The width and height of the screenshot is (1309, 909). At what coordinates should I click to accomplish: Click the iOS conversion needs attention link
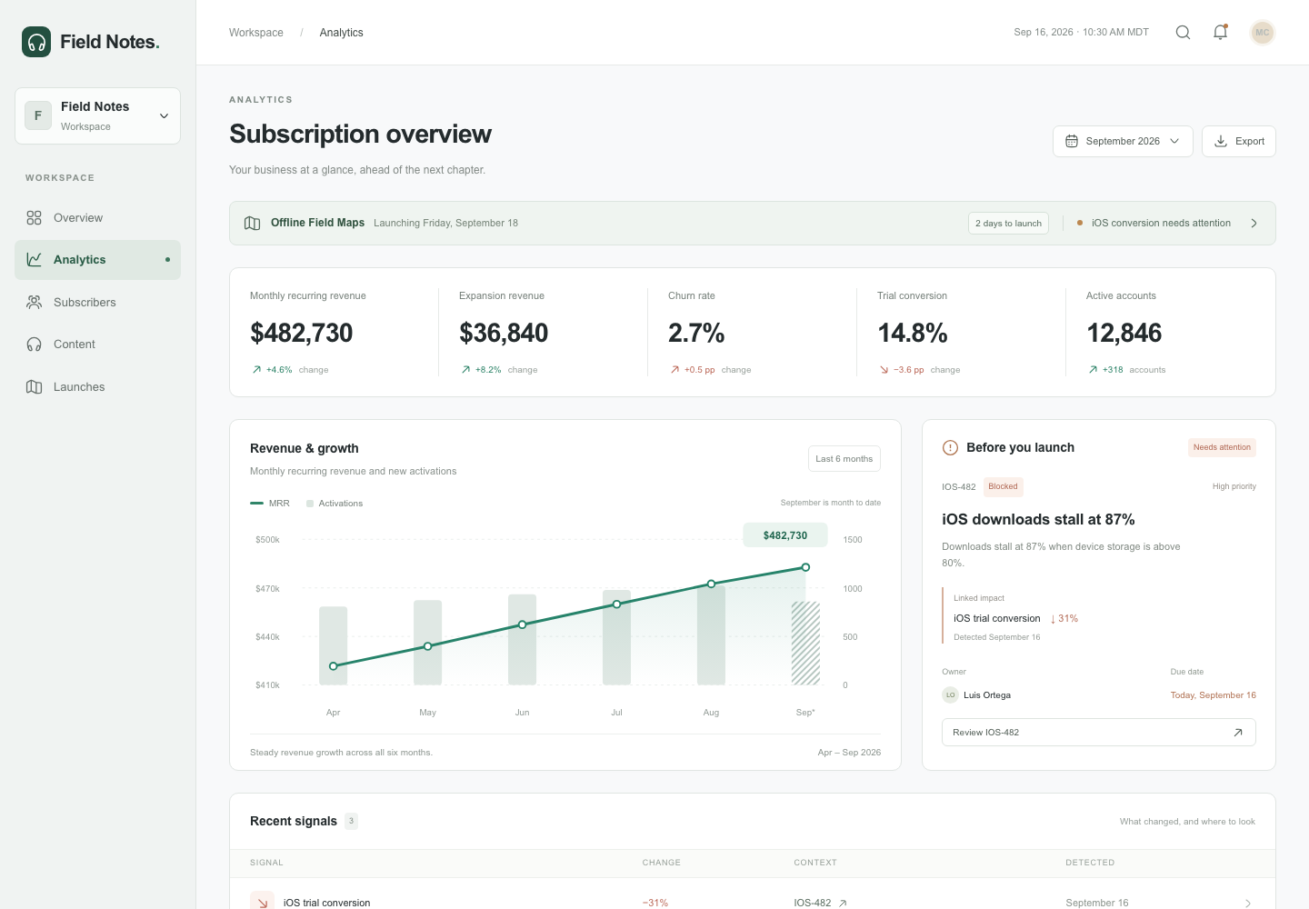(x=1161, y=224)
